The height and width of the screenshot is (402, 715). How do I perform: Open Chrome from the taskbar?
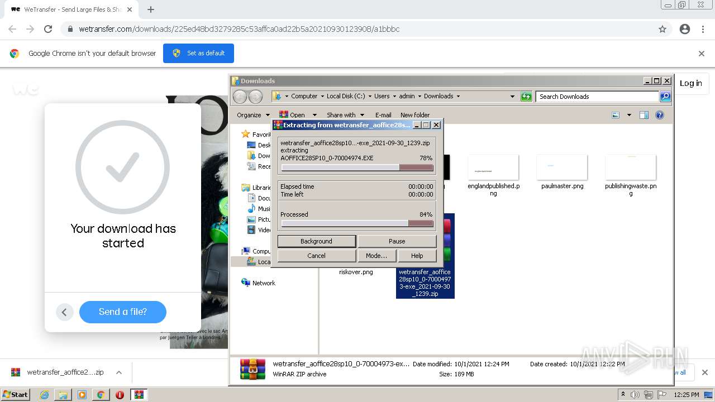click(x=101, y=395)
